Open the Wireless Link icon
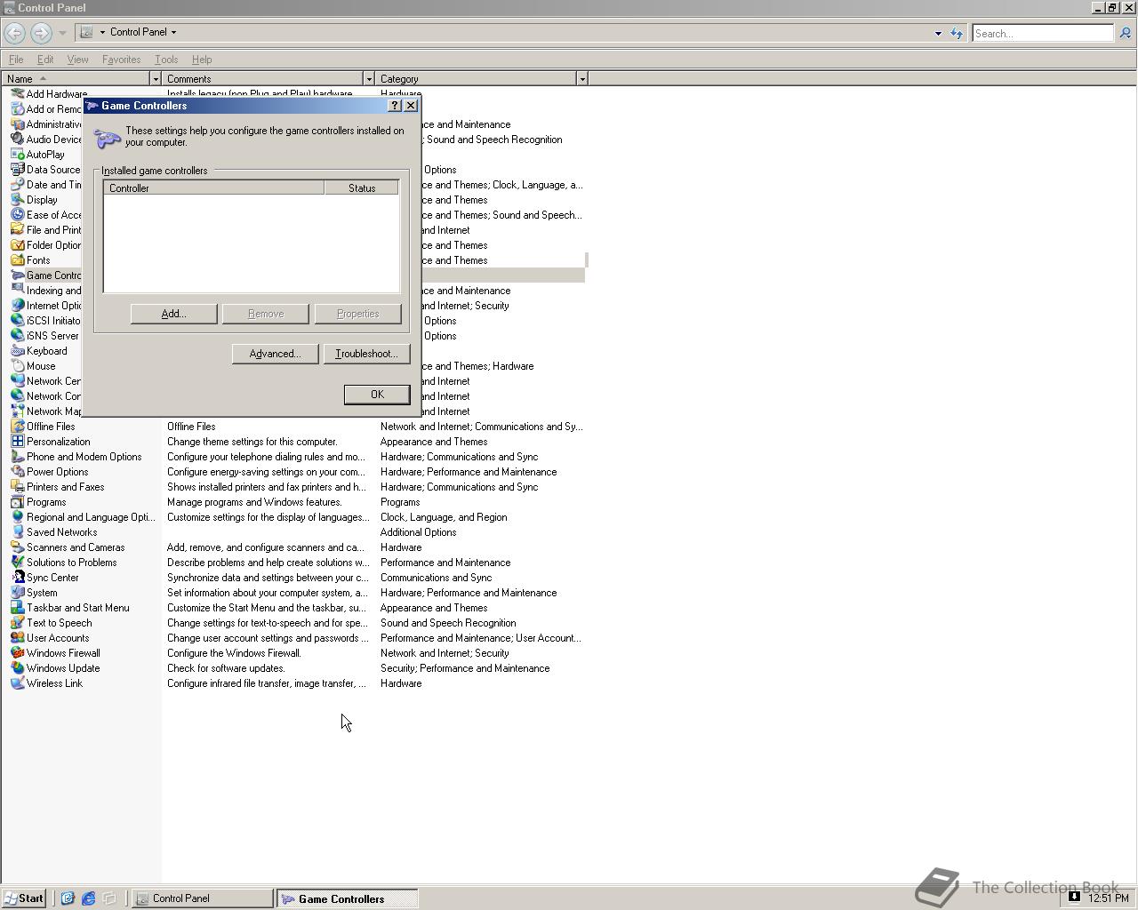 tap(17, 683)
